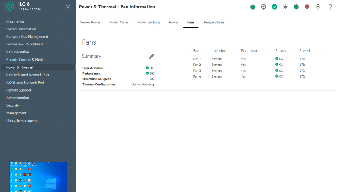Open the user account icon
Image resolution: width=339 pixels, height=192 pixels.
click(x=318, y=7)
